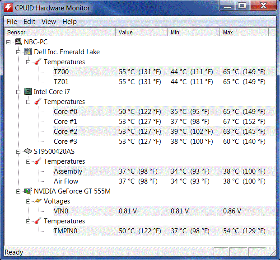Screen dimensions: 280x260
Task: Click the Min column header
Action: [x=194, y=32]
